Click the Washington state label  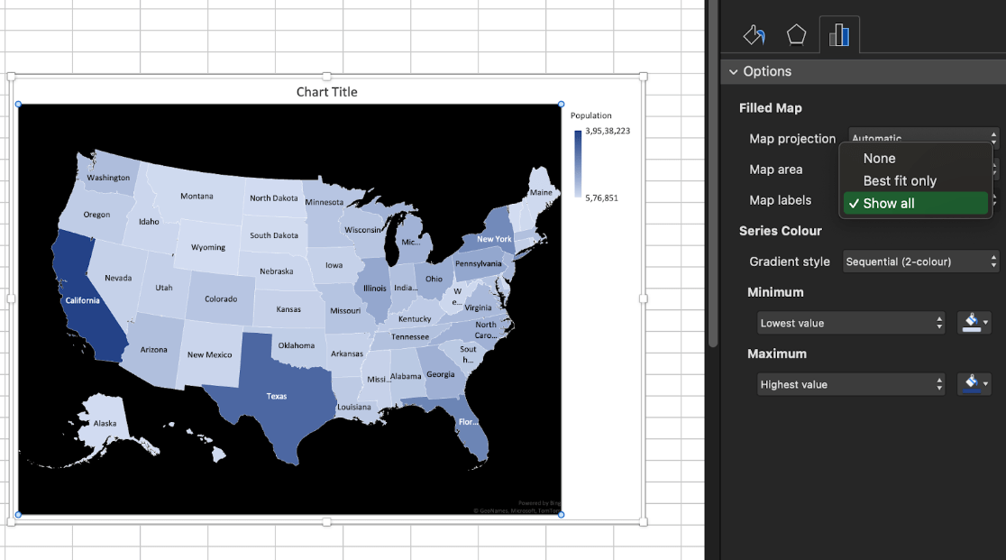tap(108, 178)
